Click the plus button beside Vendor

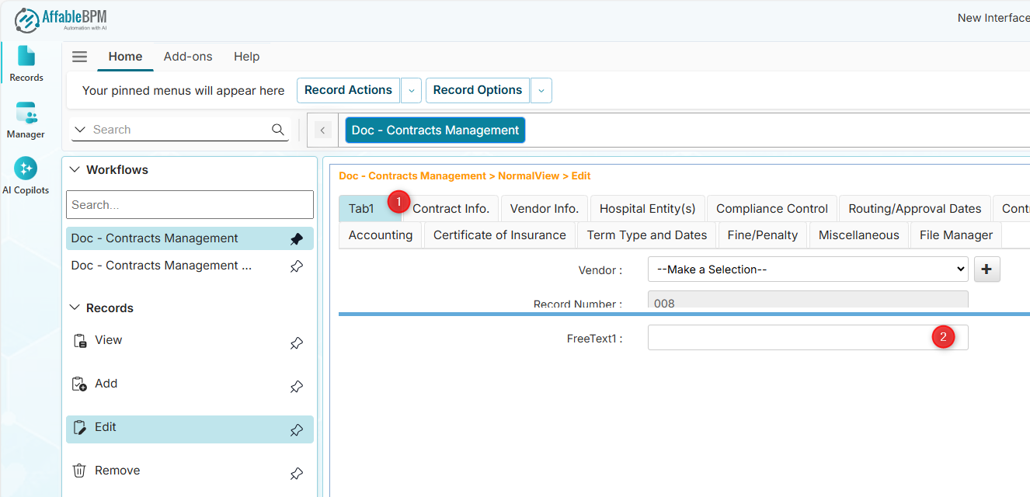point(987,269)
